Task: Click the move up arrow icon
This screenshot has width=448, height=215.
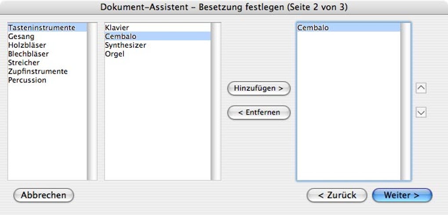Action: (x=421, y=88)
